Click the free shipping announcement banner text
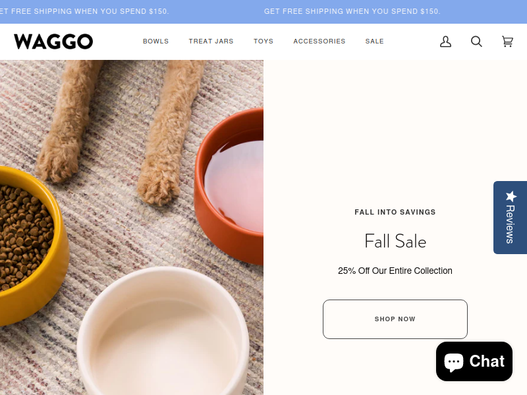The image size is (527, 395). [352, 11]
